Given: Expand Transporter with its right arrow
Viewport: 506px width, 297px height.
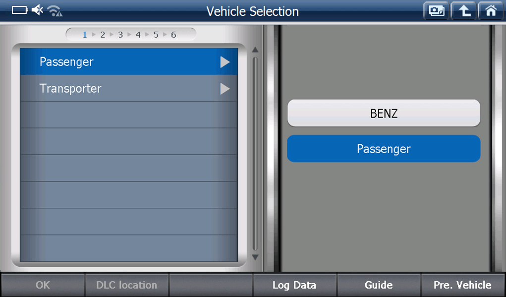Looking at the screenshot, I should pos(225,89).
